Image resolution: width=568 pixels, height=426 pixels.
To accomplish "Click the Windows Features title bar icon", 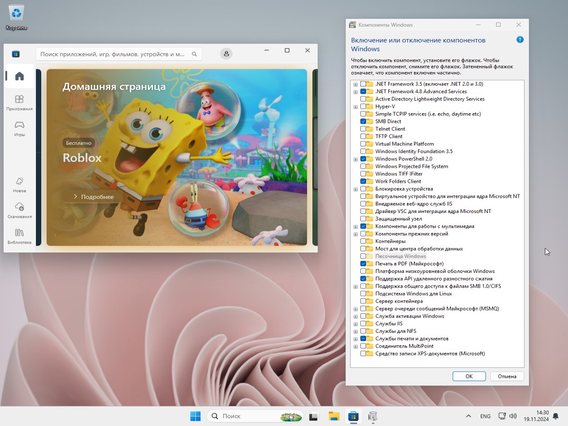I will click(353, 25).
